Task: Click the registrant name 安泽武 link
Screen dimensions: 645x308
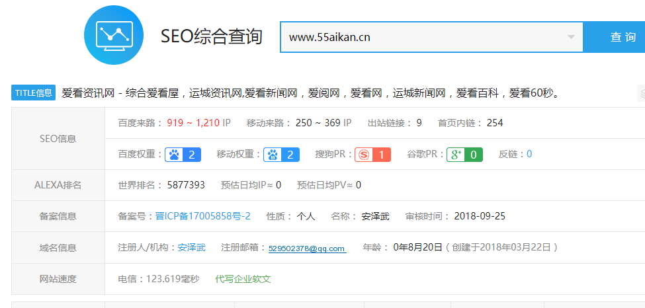Action: tap(191, 247)
